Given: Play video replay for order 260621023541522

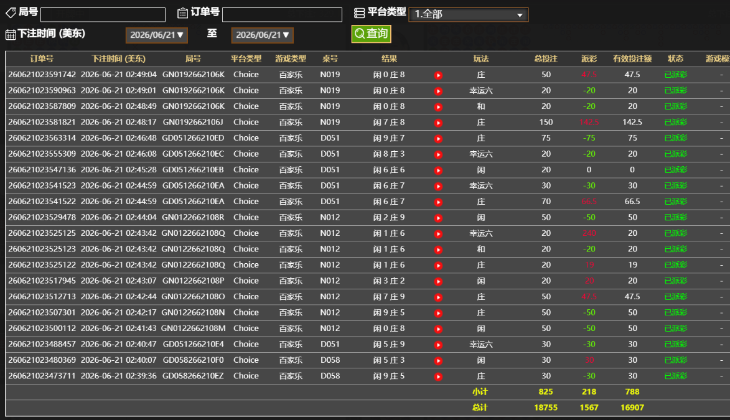Looking at the screenshot, I should coord(438,202).
